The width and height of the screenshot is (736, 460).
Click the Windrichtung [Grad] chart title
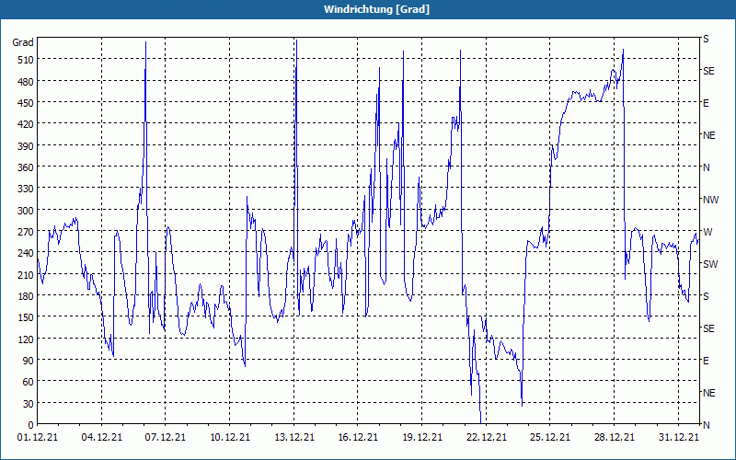point(376,9)
